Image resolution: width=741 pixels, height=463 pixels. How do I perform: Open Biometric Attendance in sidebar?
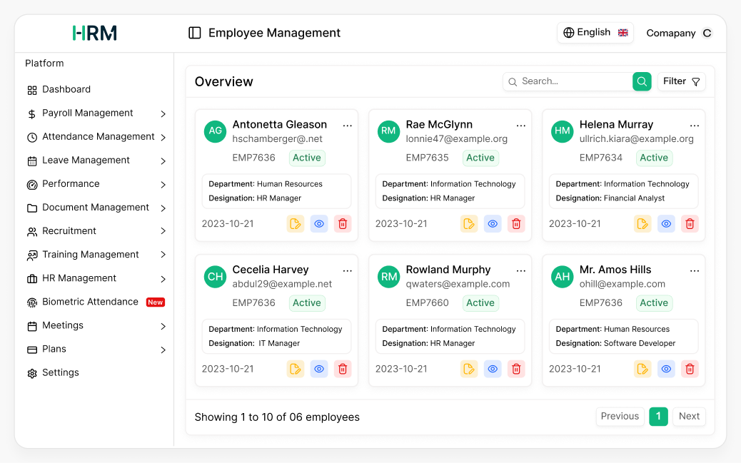pos(96,302)
